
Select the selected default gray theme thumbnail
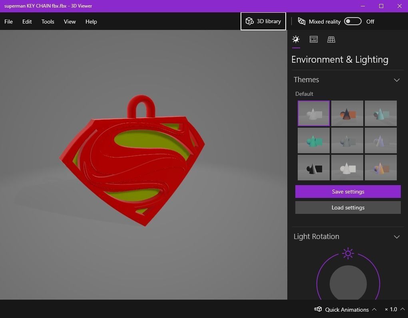[x=314, y=113]
